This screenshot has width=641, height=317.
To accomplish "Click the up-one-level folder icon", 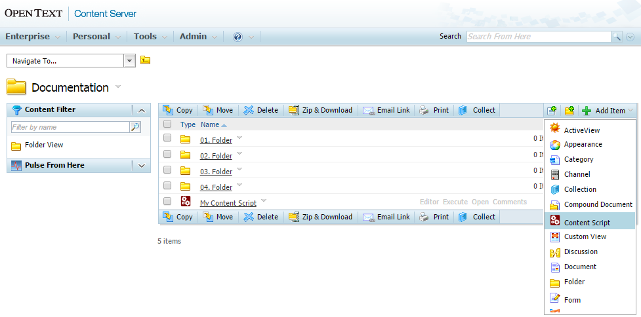I will (x=145, y=60).
